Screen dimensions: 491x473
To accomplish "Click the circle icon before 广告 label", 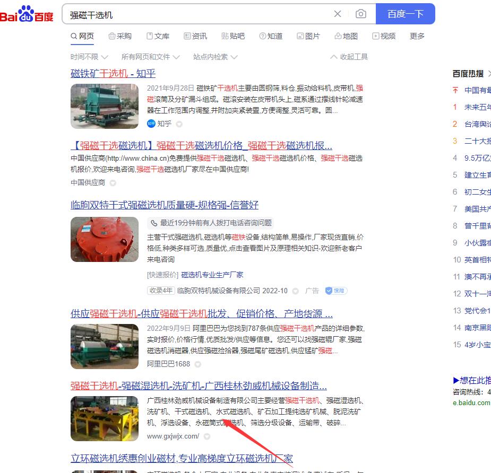I will click(295, 291).
